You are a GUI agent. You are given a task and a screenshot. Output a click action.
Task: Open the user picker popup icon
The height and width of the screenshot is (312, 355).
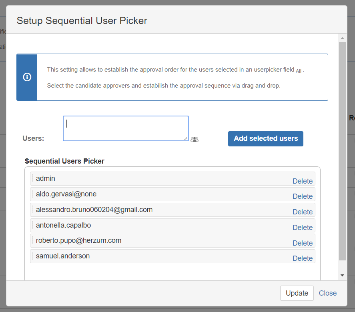195,139
